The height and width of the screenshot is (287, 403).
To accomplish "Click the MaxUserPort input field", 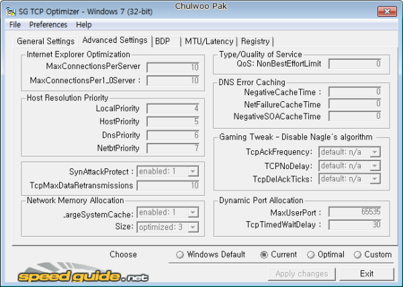I will click(x=355, y=212).
